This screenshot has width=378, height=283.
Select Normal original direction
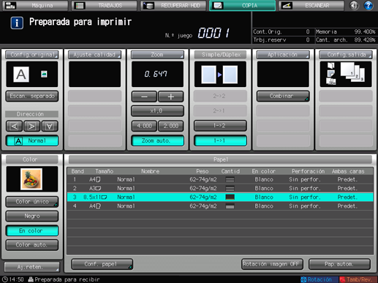tap(32, 140)
